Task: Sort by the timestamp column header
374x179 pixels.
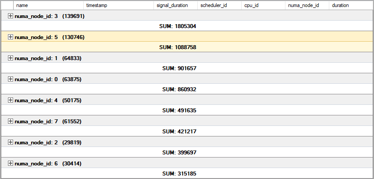Action: click(x=118, y=6)
